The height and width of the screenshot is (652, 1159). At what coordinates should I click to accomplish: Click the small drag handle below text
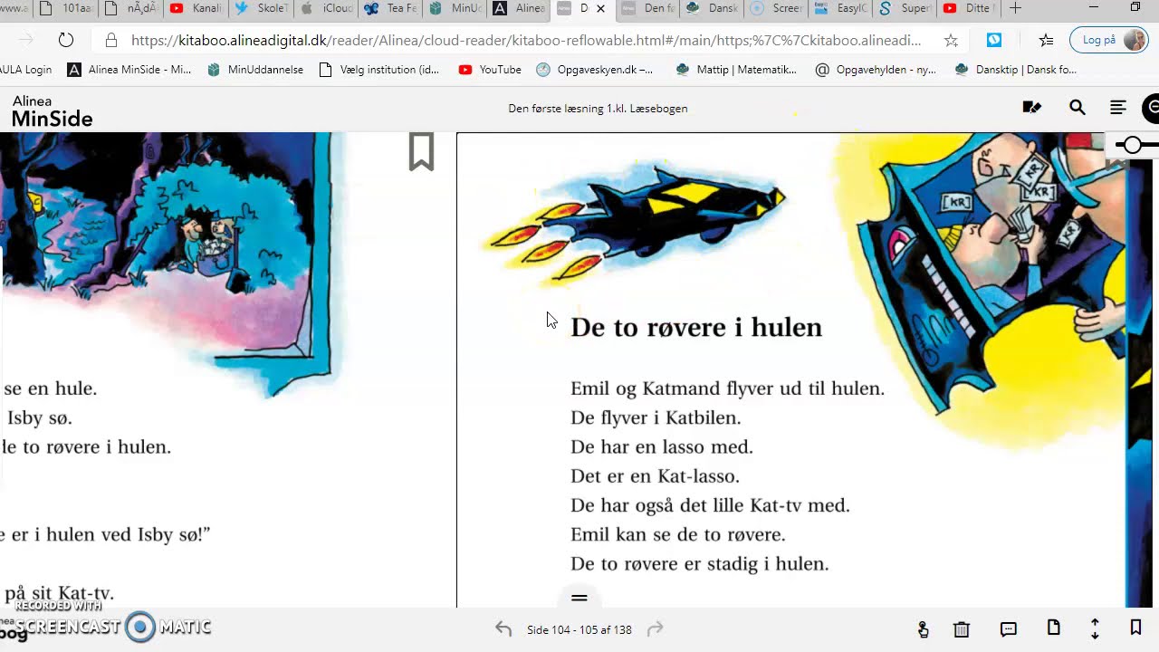coord(579,598)
